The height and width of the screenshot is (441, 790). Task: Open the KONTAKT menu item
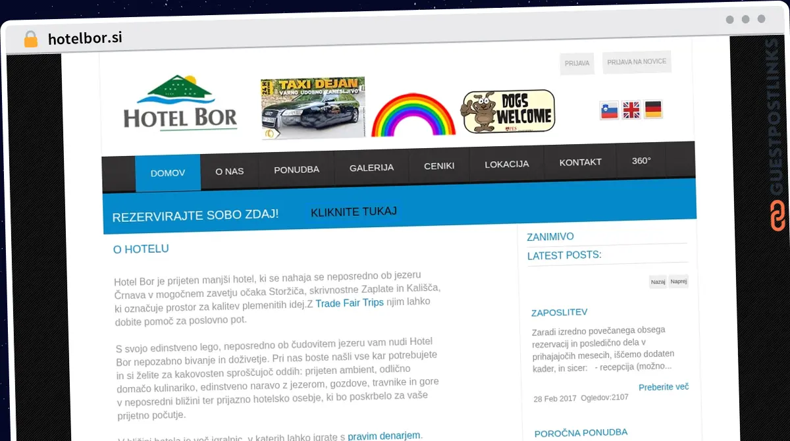point(580,162)
